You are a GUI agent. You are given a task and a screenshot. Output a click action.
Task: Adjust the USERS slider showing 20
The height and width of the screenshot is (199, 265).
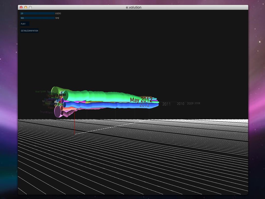click(x=37, y=13)
